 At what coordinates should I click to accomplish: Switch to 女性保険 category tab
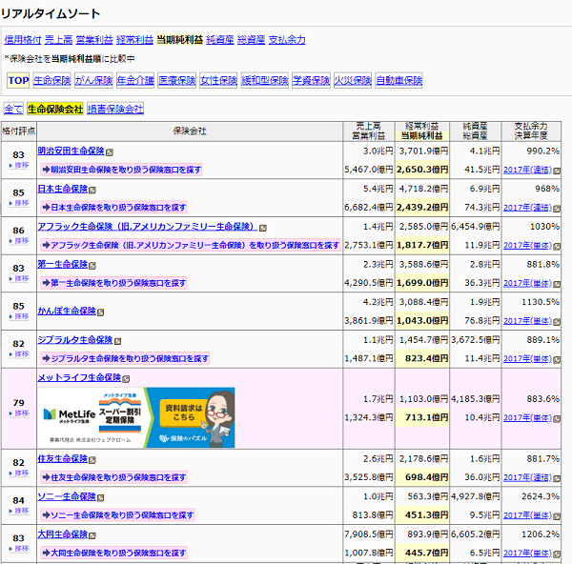tap(218, 80)
